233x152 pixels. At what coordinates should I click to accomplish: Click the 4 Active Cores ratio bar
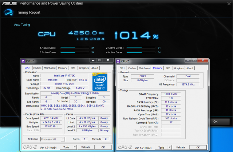click(x=141, y=52)
